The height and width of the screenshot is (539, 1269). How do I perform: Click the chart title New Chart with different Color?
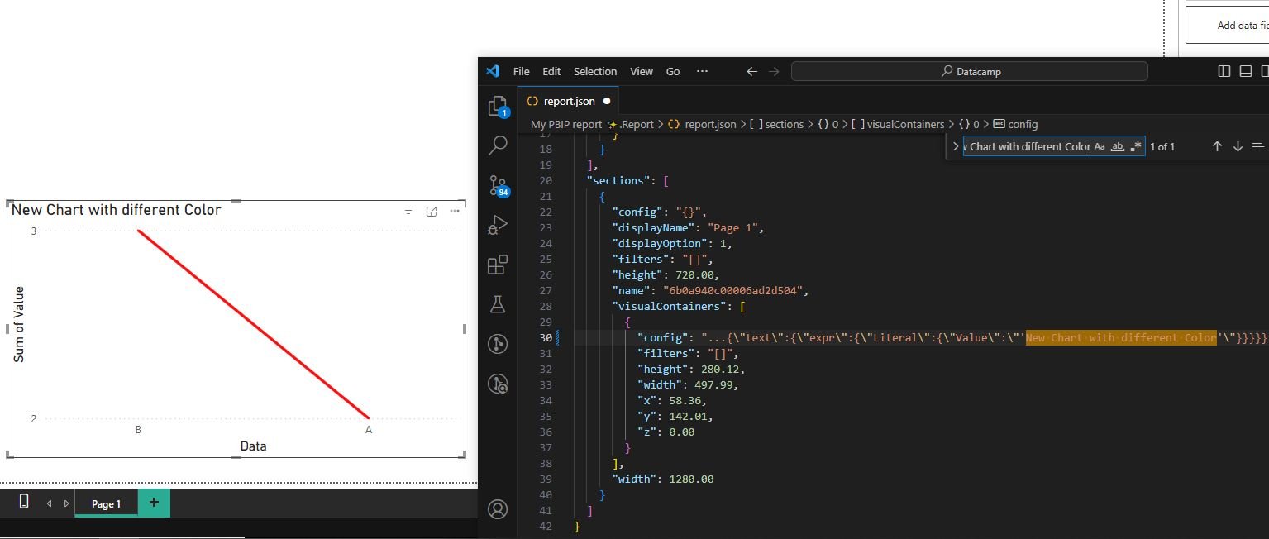pyautogui.click(x=116, y=210)
